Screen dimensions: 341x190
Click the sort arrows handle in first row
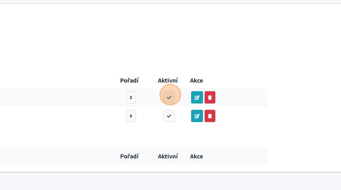[131, 98]
